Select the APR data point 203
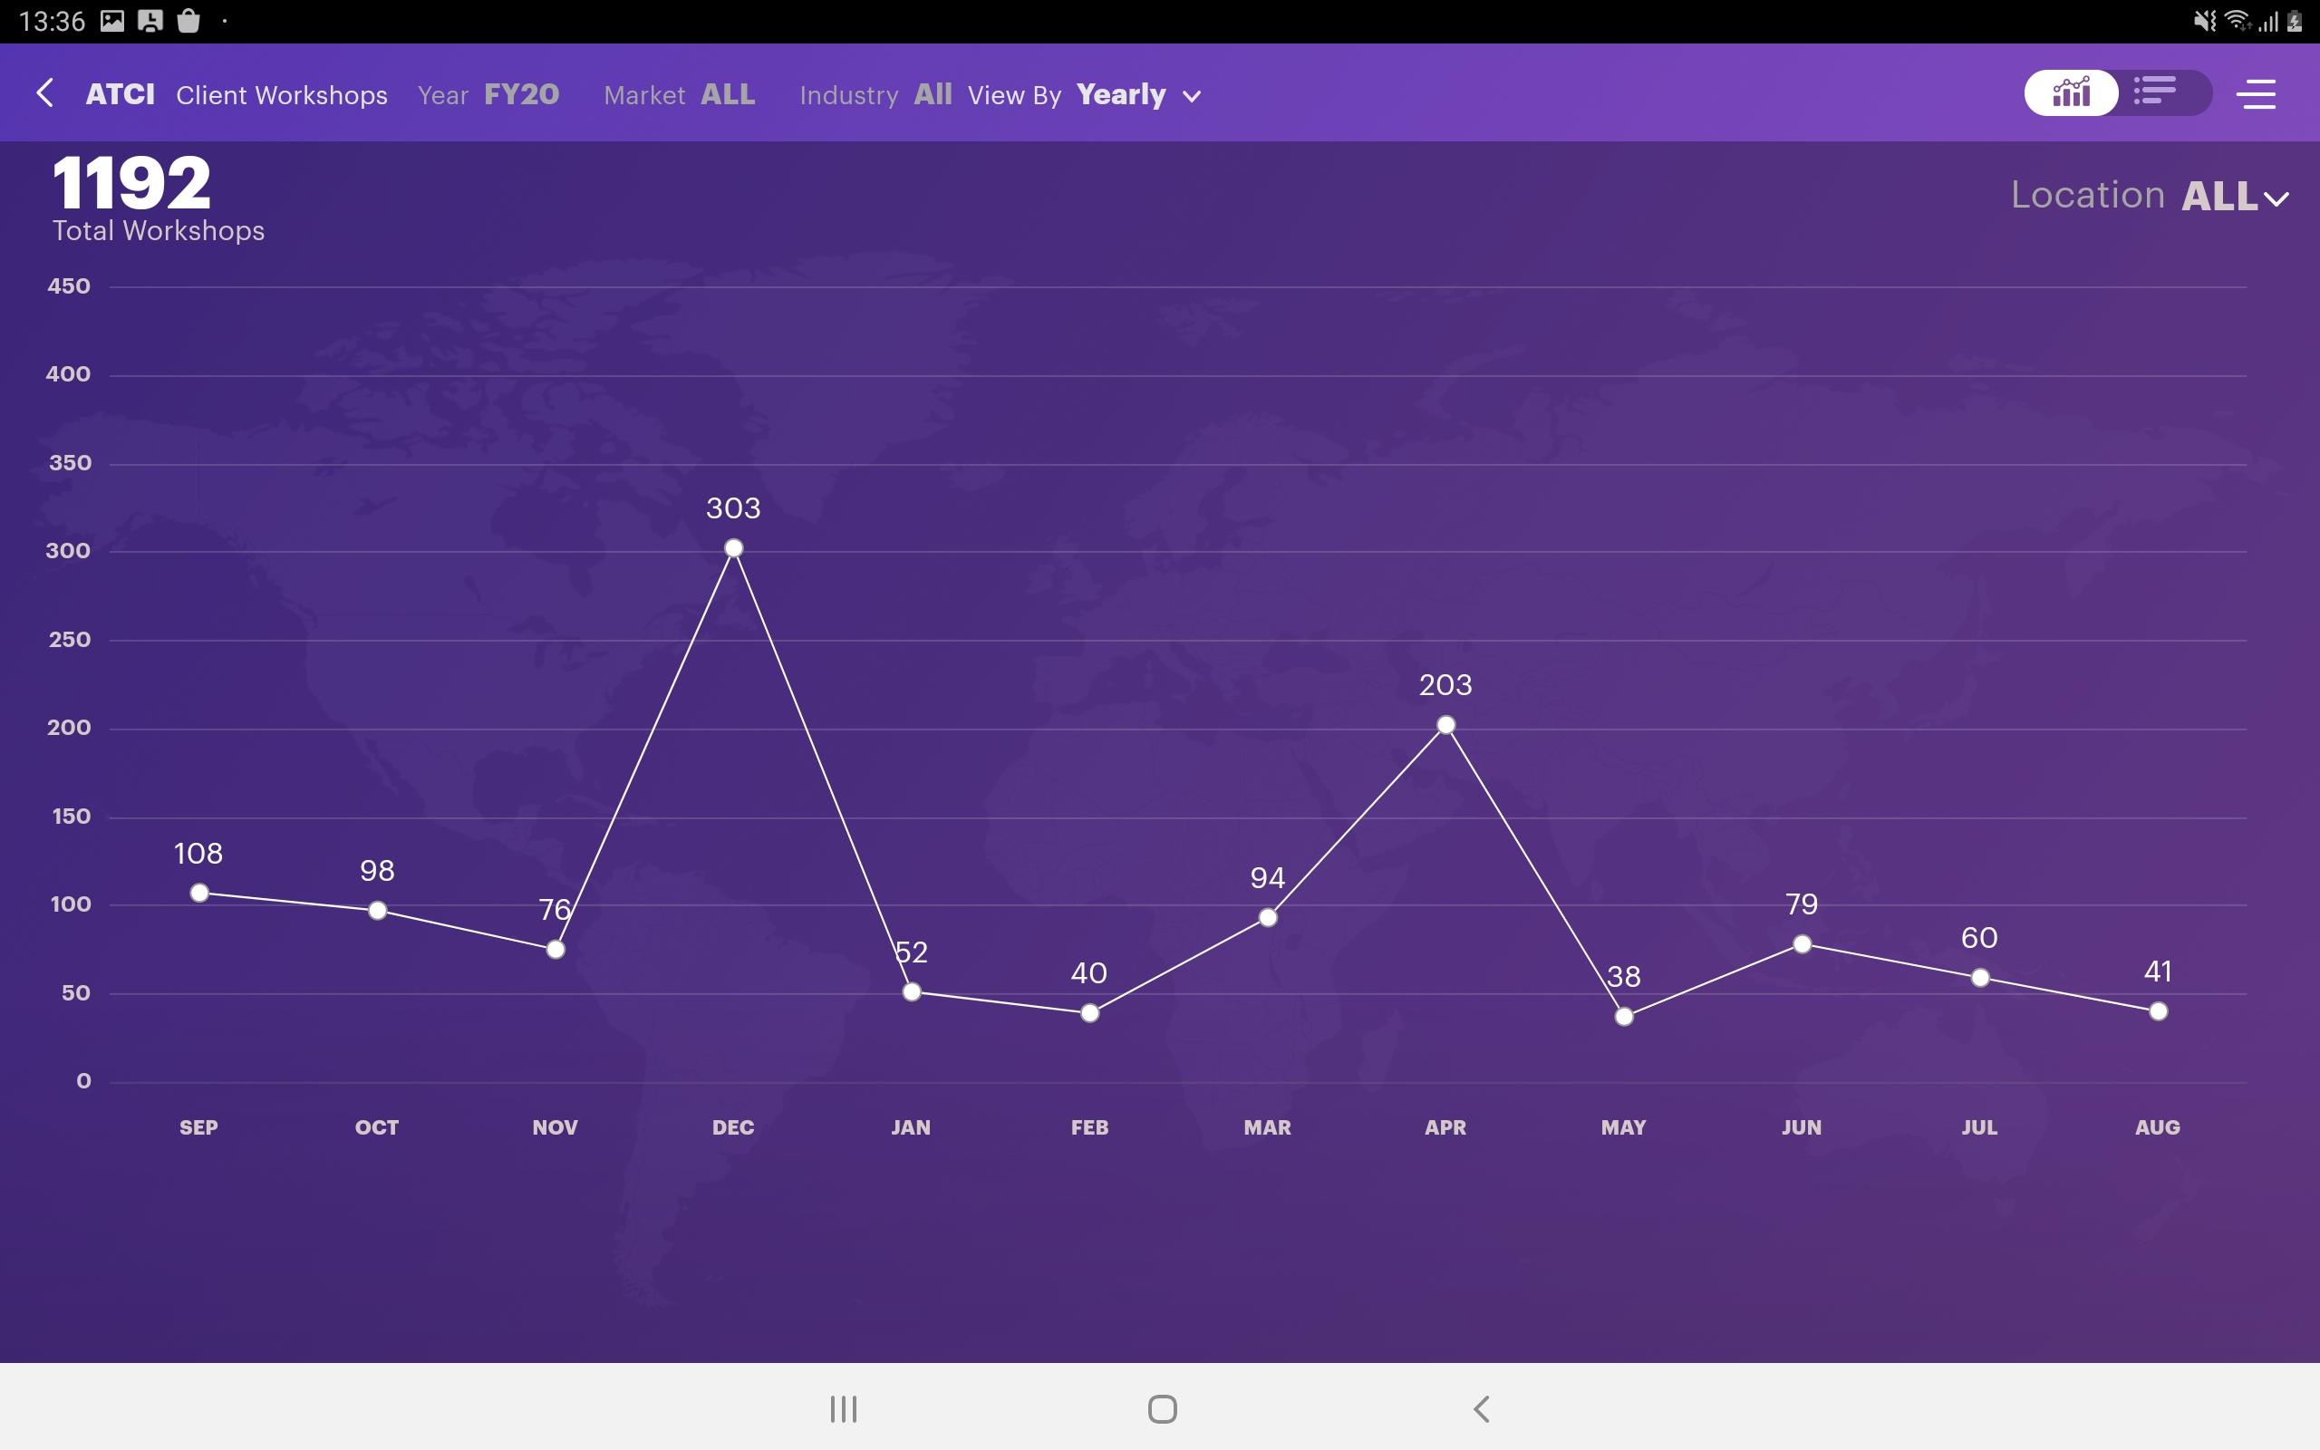2320x1450 pixels. [1445, 725]
